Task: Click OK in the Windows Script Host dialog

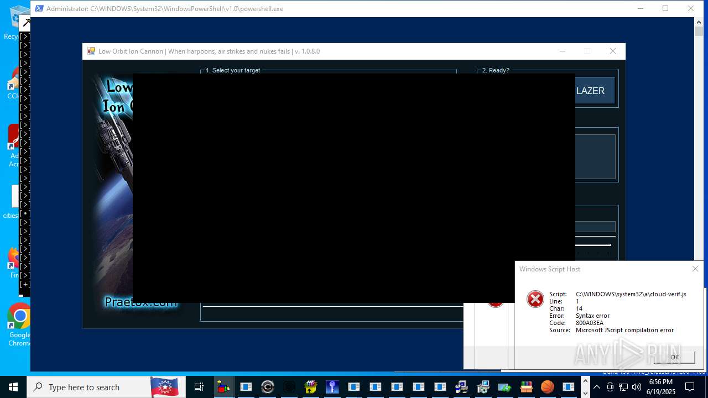Action: tap(674, 357)
